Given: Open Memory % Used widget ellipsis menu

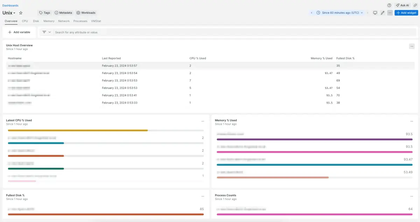Looking at the screenshot, I should [412, 121].
